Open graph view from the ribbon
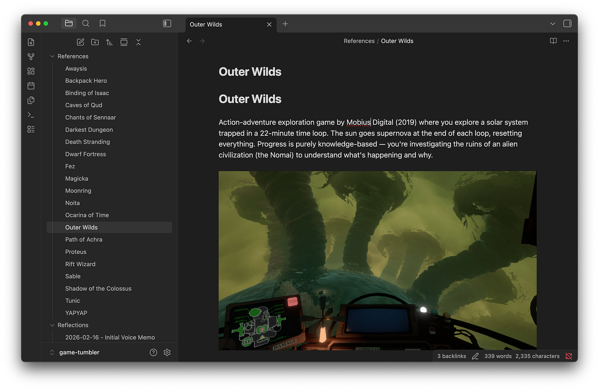Viewport: 599px width, 390px height. click(x=31, y=57)
